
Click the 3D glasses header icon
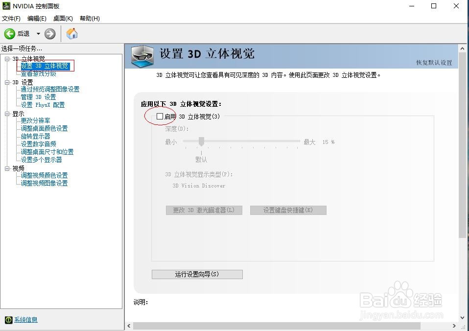coord(142,56)
